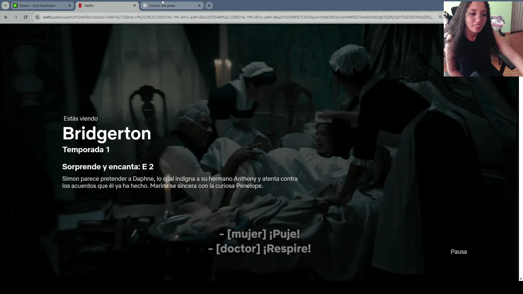Screen dimensions: 523x294
Task: Open the browser tab search dropdown
Action: (x=5, y=5)
